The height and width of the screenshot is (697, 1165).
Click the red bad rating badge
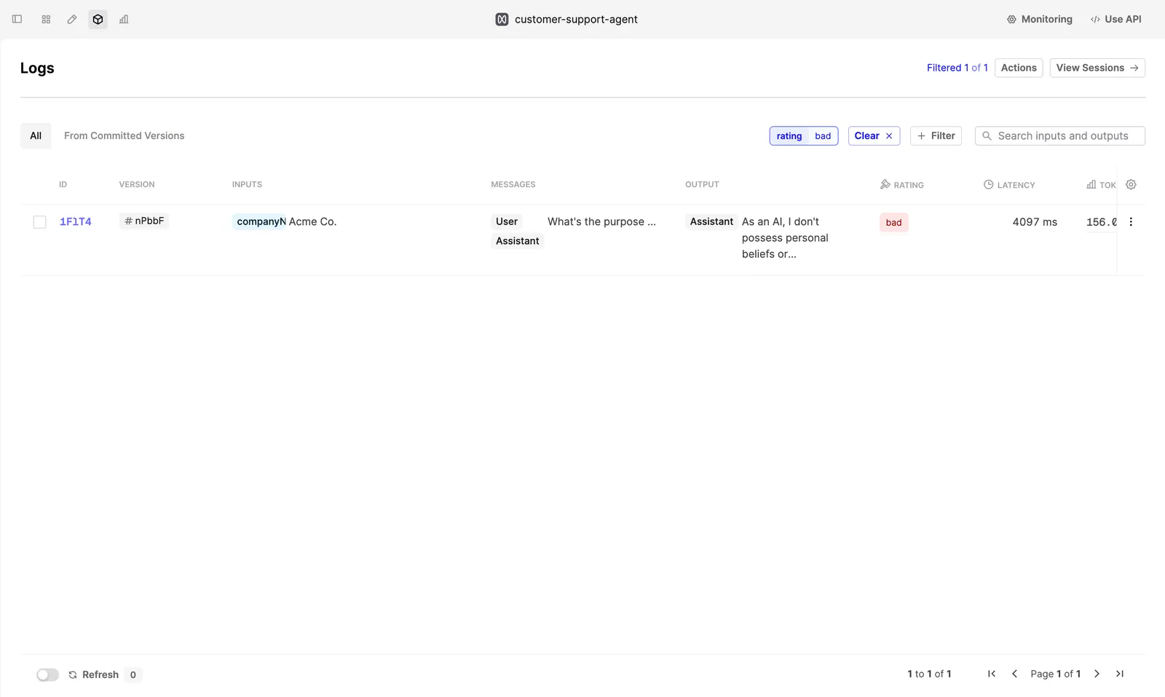(894, 223)
